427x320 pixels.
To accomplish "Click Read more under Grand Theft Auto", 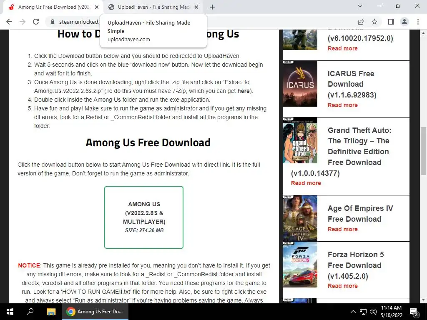I will click(306, 183).
